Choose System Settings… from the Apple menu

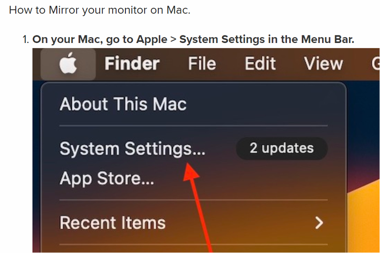(x=133, y=148)
